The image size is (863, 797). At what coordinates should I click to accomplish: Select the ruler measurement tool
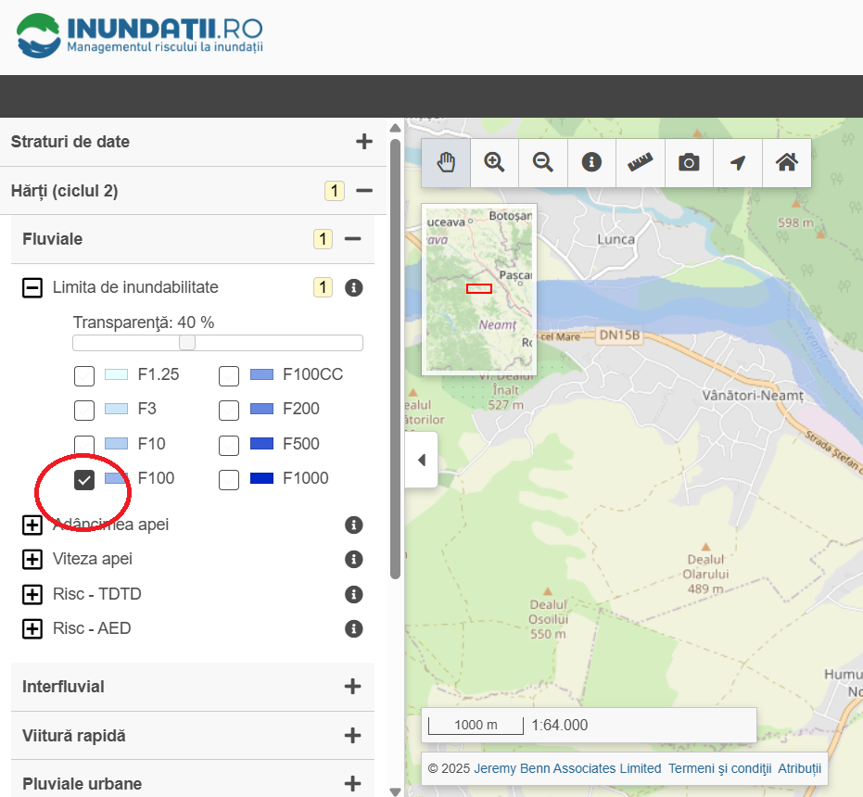641,163
